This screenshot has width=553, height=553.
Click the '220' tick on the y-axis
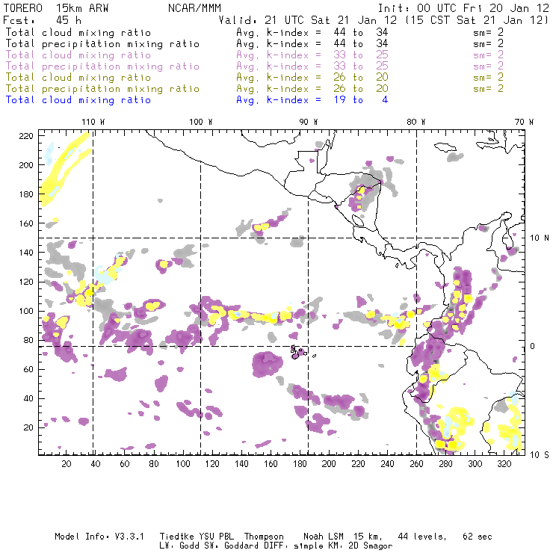[26, 136]
